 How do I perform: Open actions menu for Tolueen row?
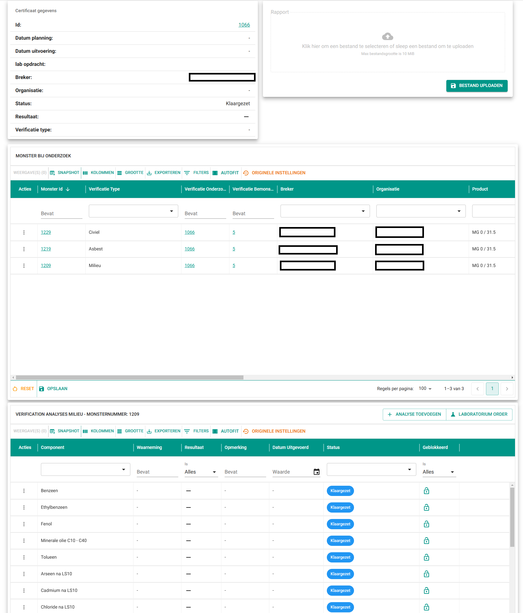[24, 557]
